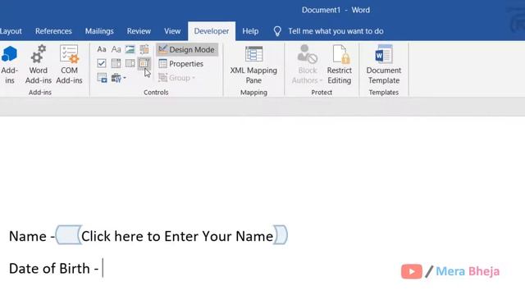Screen dimensions: 525x295
Task: Click the Tell me lightbulb icon
Action: tap(277, 31)
